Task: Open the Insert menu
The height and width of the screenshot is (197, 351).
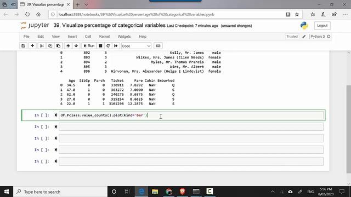Action: (x=72, y=37)
